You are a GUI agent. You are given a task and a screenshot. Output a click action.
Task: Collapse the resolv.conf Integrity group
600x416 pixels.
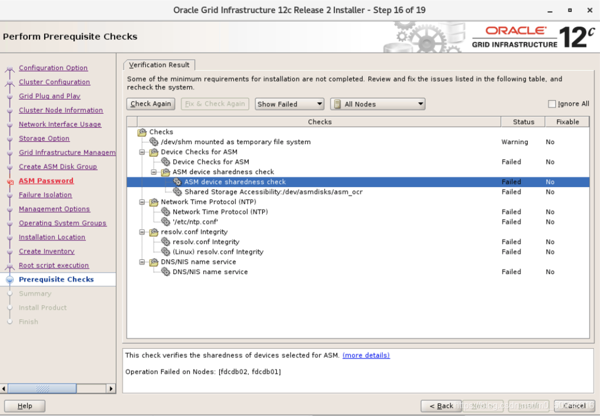(x=142, y=232)
